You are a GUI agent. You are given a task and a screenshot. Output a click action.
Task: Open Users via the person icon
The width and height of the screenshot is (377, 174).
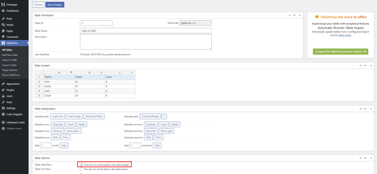(x=3, y=96)
